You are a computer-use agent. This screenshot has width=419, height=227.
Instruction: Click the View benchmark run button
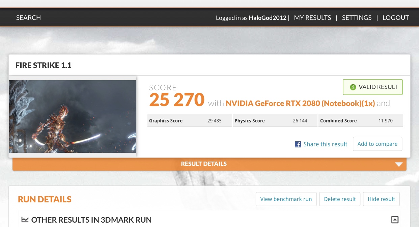click(x=286, y=199)
